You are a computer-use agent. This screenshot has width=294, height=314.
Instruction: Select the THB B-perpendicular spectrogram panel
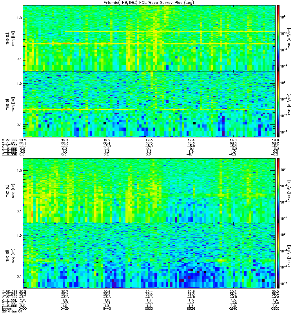point(149,38)
